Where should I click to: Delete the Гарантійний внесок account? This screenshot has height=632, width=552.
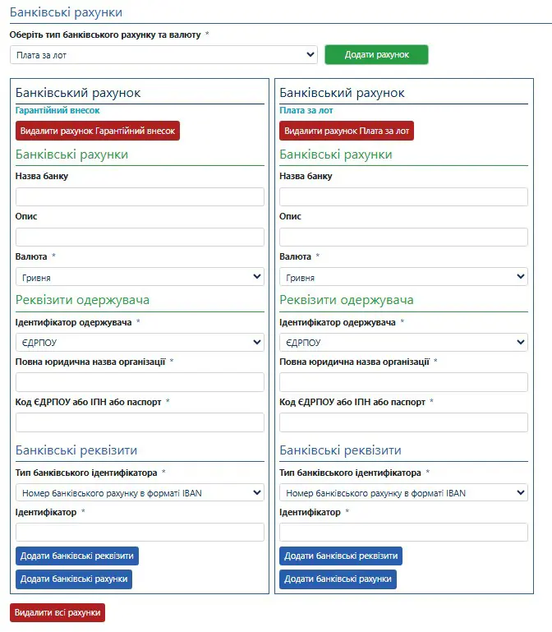[x=97, y=131]
